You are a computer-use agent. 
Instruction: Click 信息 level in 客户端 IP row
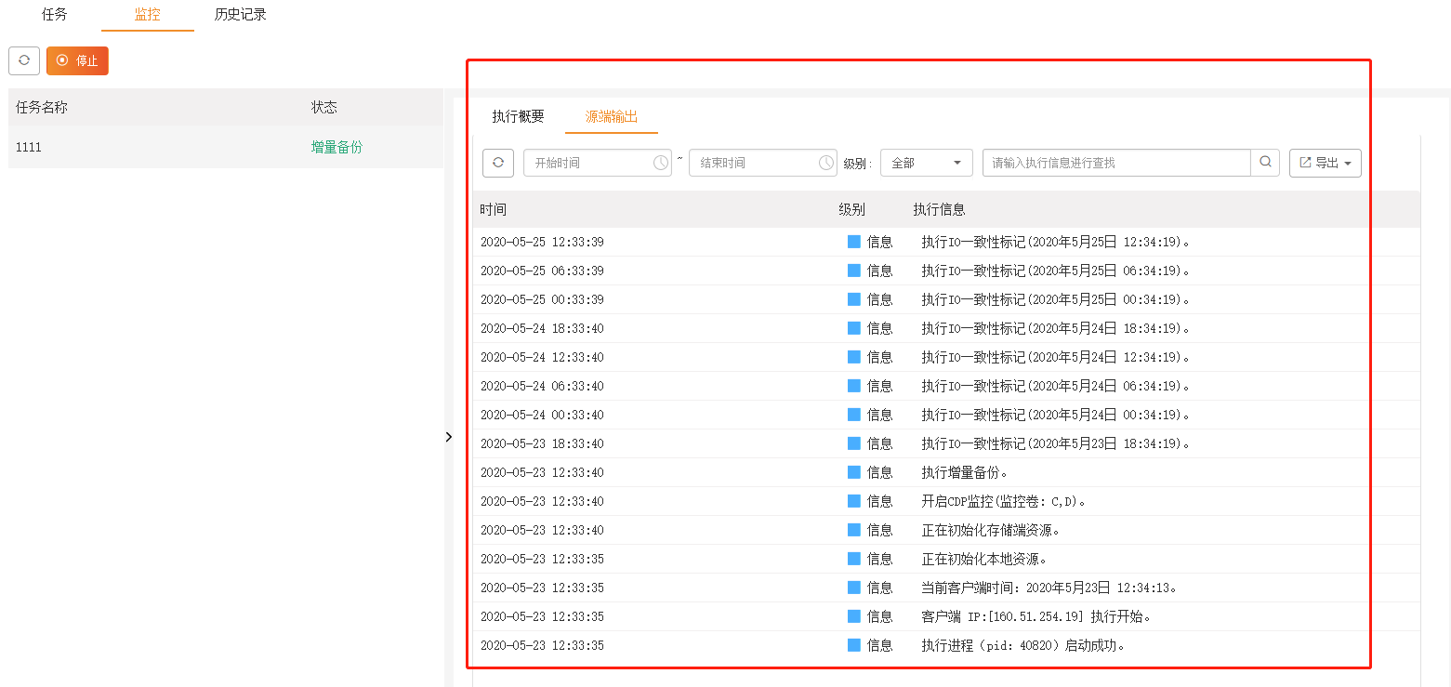point(879,616)
